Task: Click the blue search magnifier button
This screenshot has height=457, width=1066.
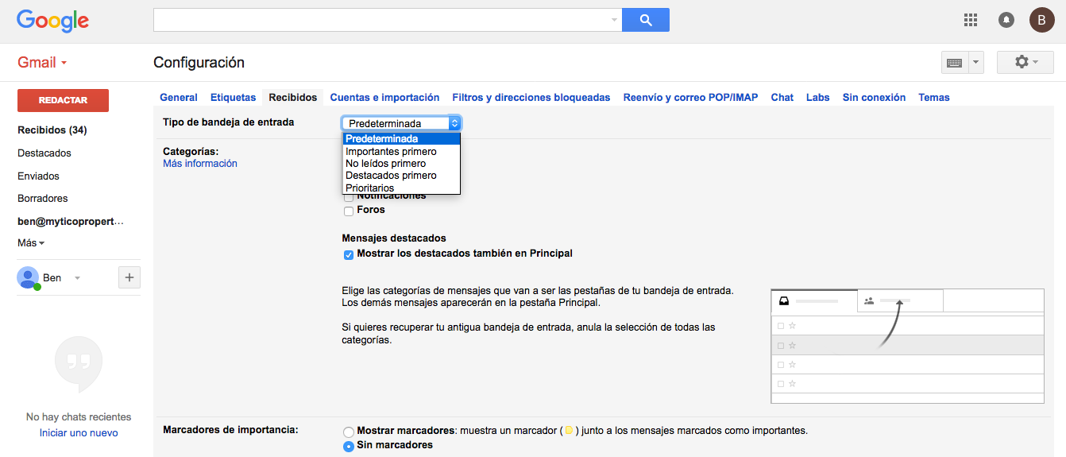Action: [645, 20]
